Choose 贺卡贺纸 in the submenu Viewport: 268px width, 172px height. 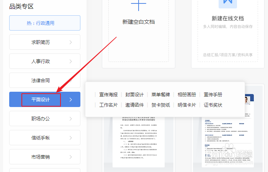[x=161, y=105]
